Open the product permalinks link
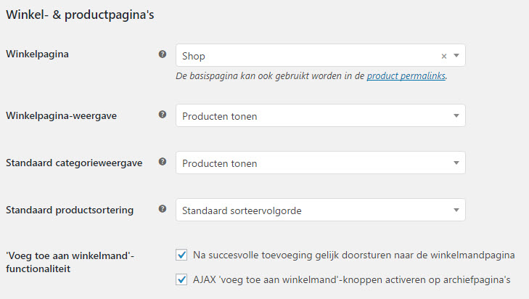Viewport: 529px width, 299px height. pos(406,76)
